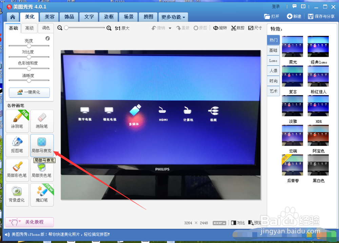Click 保存与分享 save and share

[x=321, y=16]
